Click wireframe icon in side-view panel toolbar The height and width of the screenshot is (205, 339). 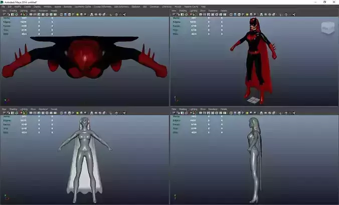pyautogui.click(x=231, y=112)
